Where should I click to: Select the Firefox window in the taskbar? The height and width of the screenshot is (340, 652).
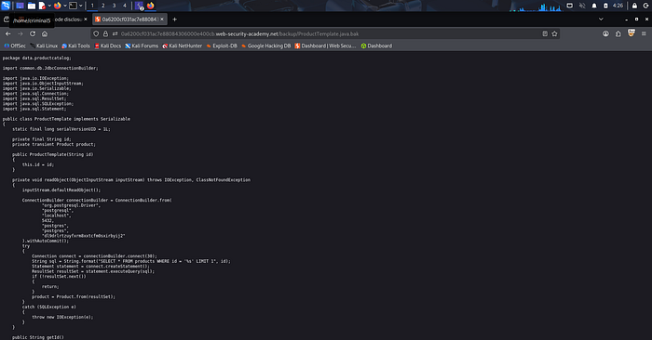(x=151, y=6)
